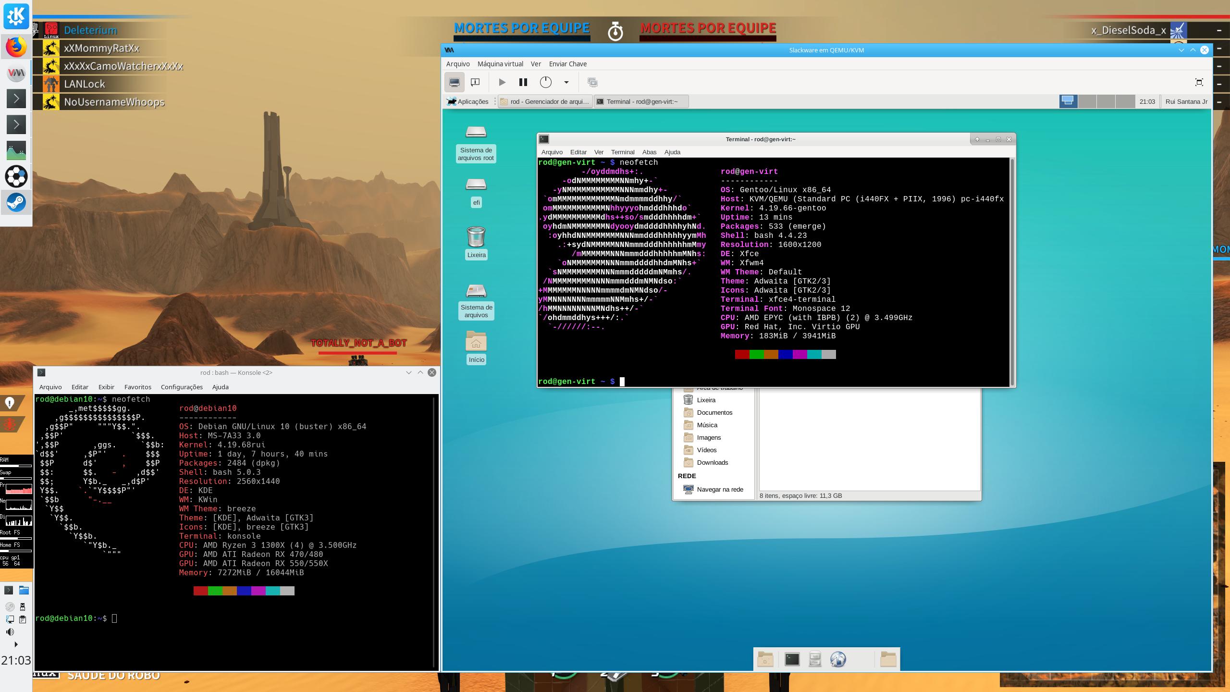Toggle VM snapshots management button
This screenshot has width=1230, height=692.
tap(592, 82)
